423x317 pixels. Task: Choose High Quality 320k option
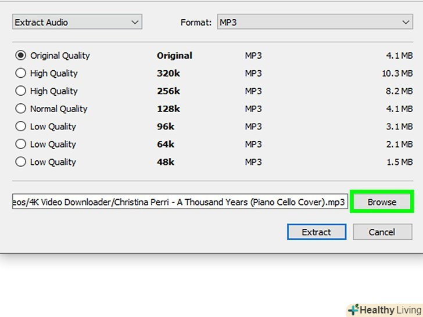click(x=21, y=73)
